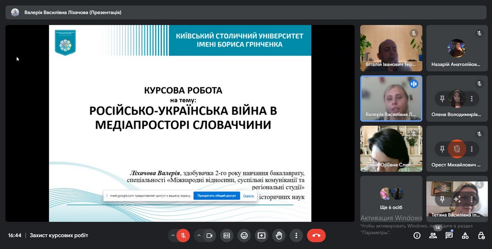Expand video settings chevron beside the camera
Viewport: 492px width, 249px height.
[199, 236]
